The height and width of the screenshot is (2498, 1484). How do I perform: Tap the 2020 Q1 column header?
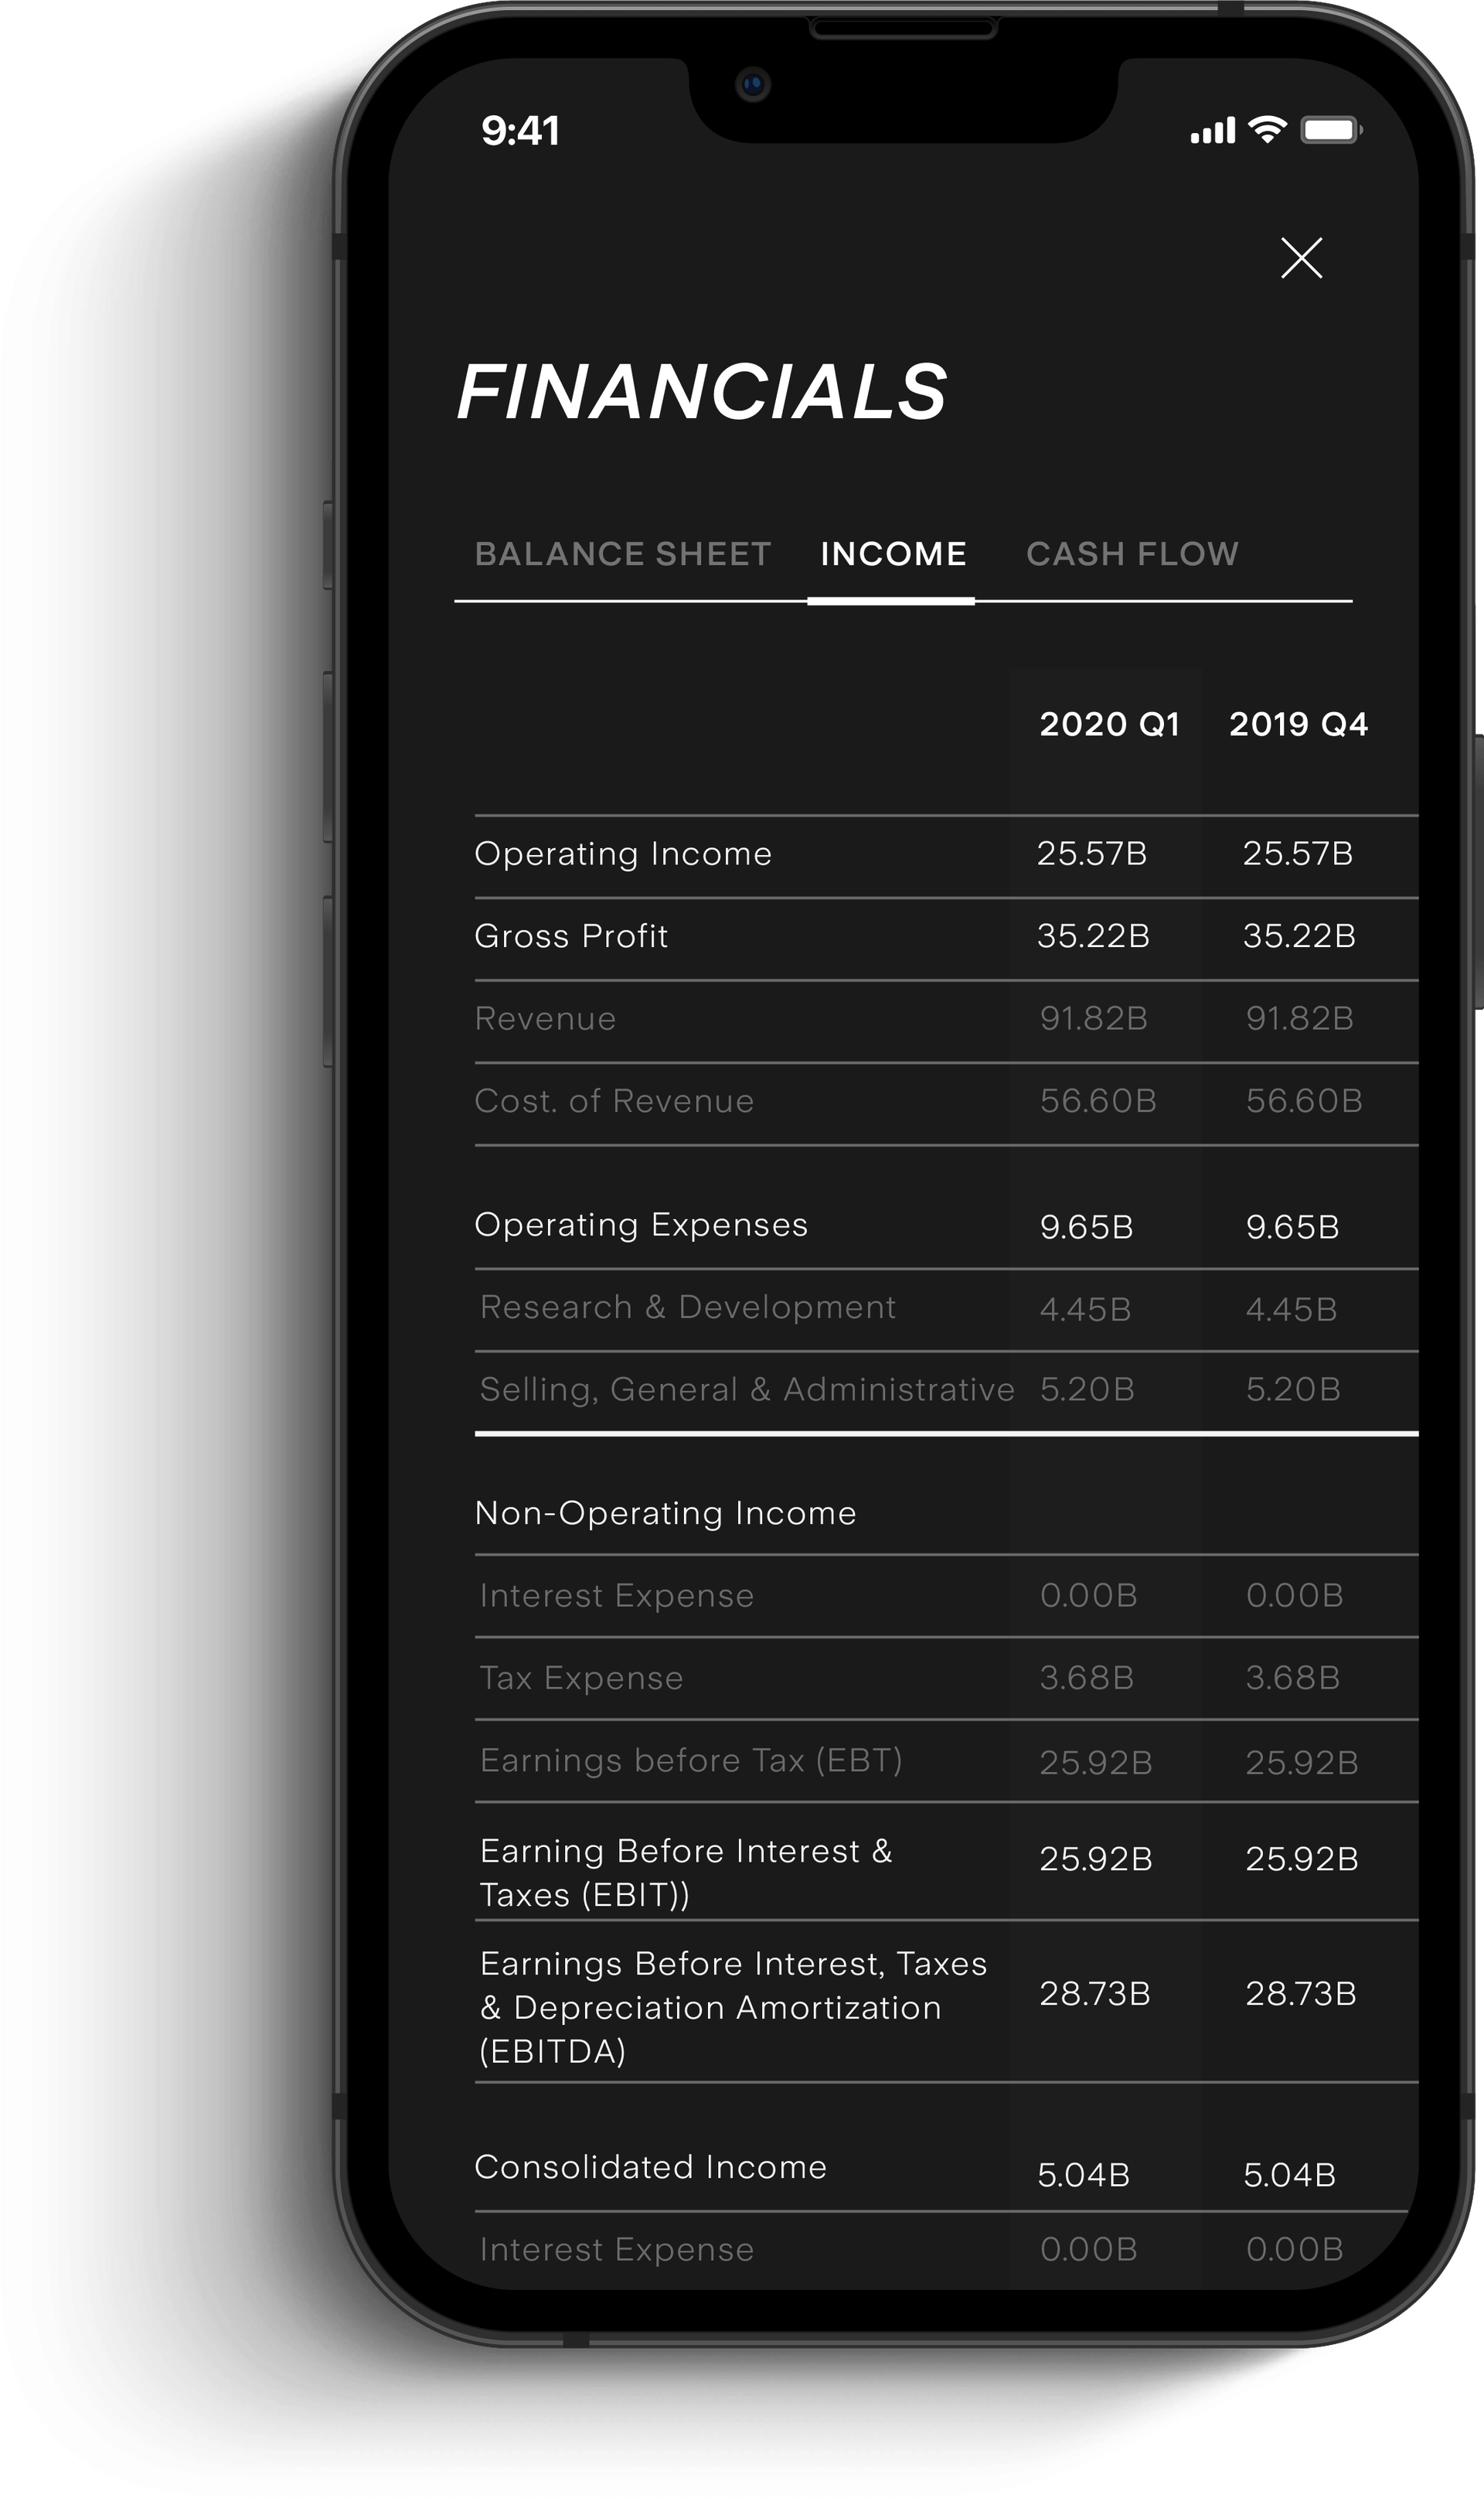[x=1110, y=725]
